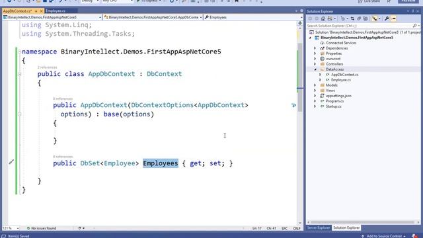Click Ch: 41 column indicator

tap(271, 228)
